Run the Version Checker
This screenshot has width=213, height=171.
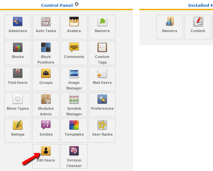pos(74,156)
